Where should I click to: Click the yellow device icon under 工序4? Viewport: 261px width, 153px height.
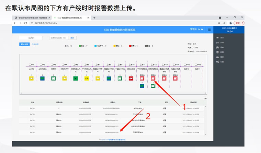(65, 78)
